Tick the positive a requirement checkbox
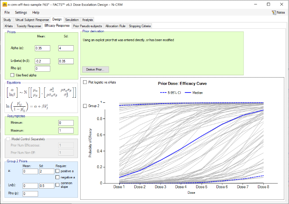 tap(58, 171)
